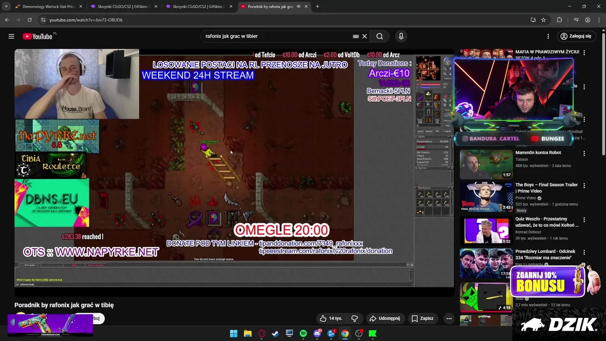This screenshot has height=341, width=606.
Task: Open Prawdziwy Lombard Odcinek 334 video
Action: pyautogui.click(x=545, y=254)
